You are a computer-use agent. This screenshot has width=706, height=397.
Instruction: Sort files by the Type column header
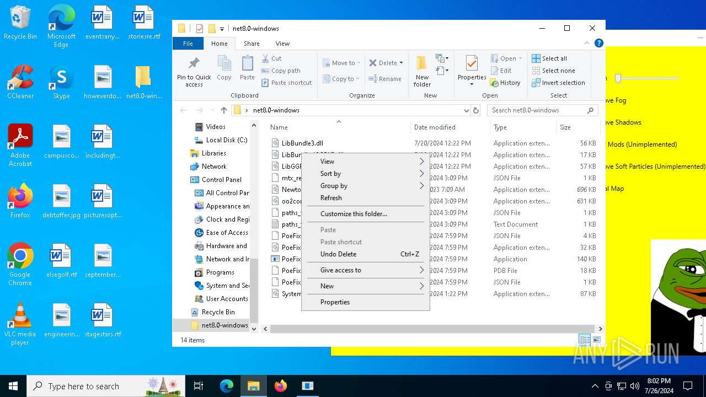[523, 127]
